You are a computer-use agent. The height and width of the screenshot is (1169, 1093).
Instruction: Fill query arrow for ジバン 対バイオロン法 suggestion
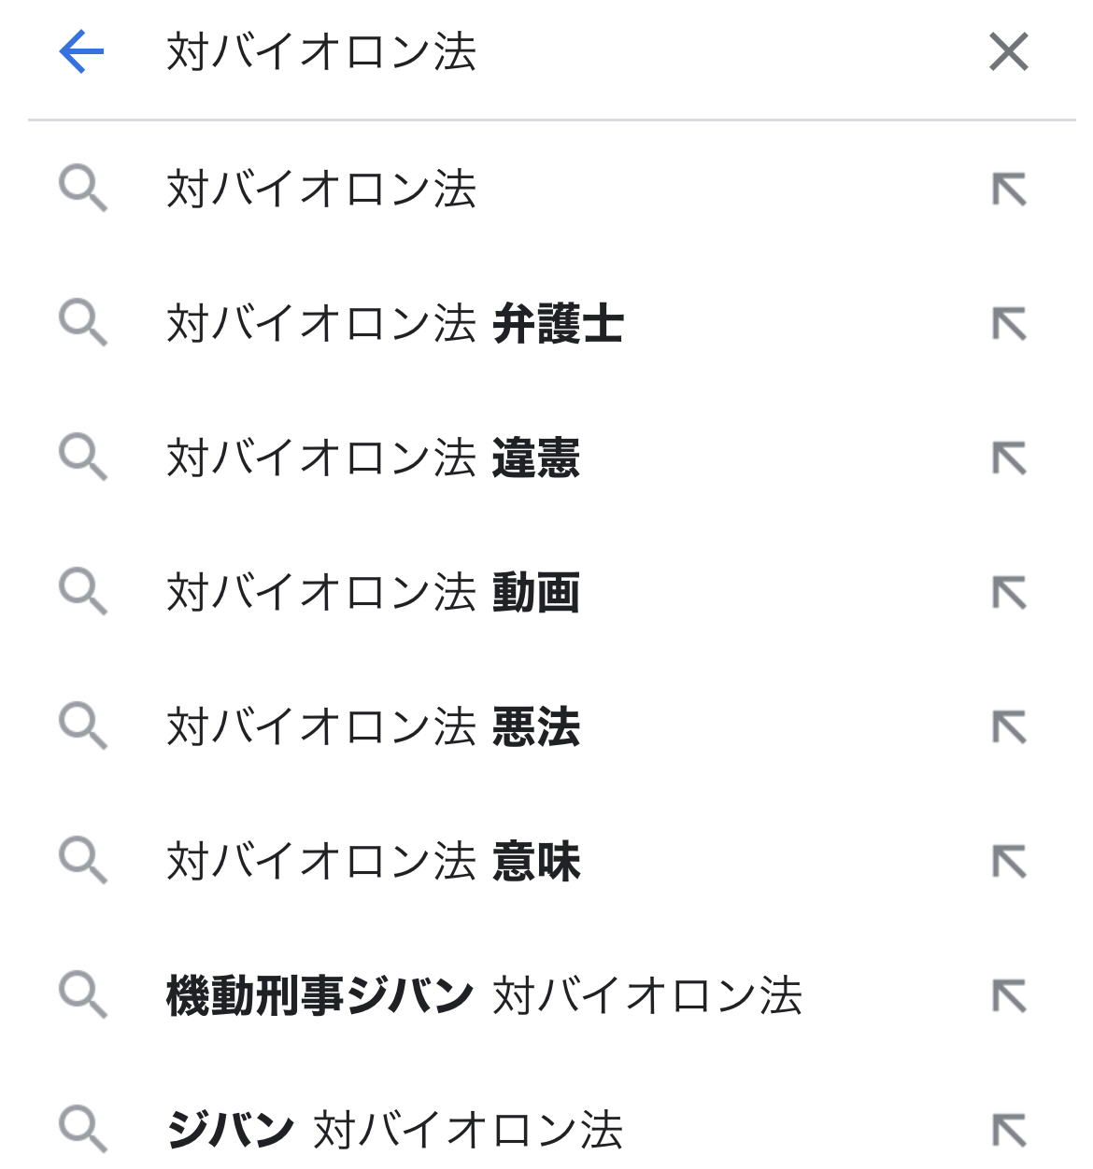(x=1009, y=1130)
